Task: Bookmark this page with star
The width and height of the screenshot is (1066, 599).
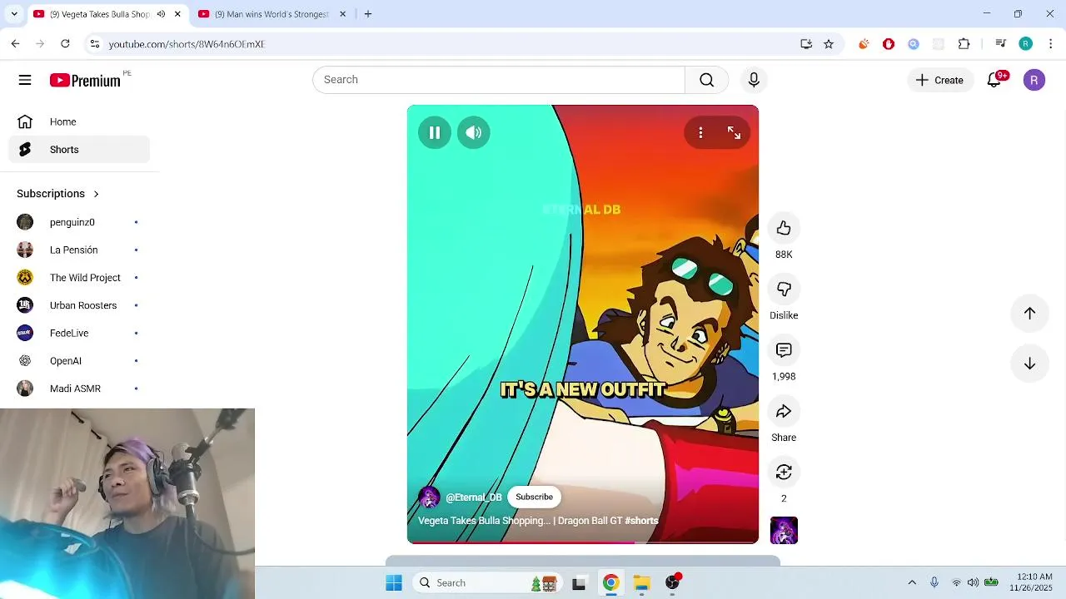Action: (829, 44)
